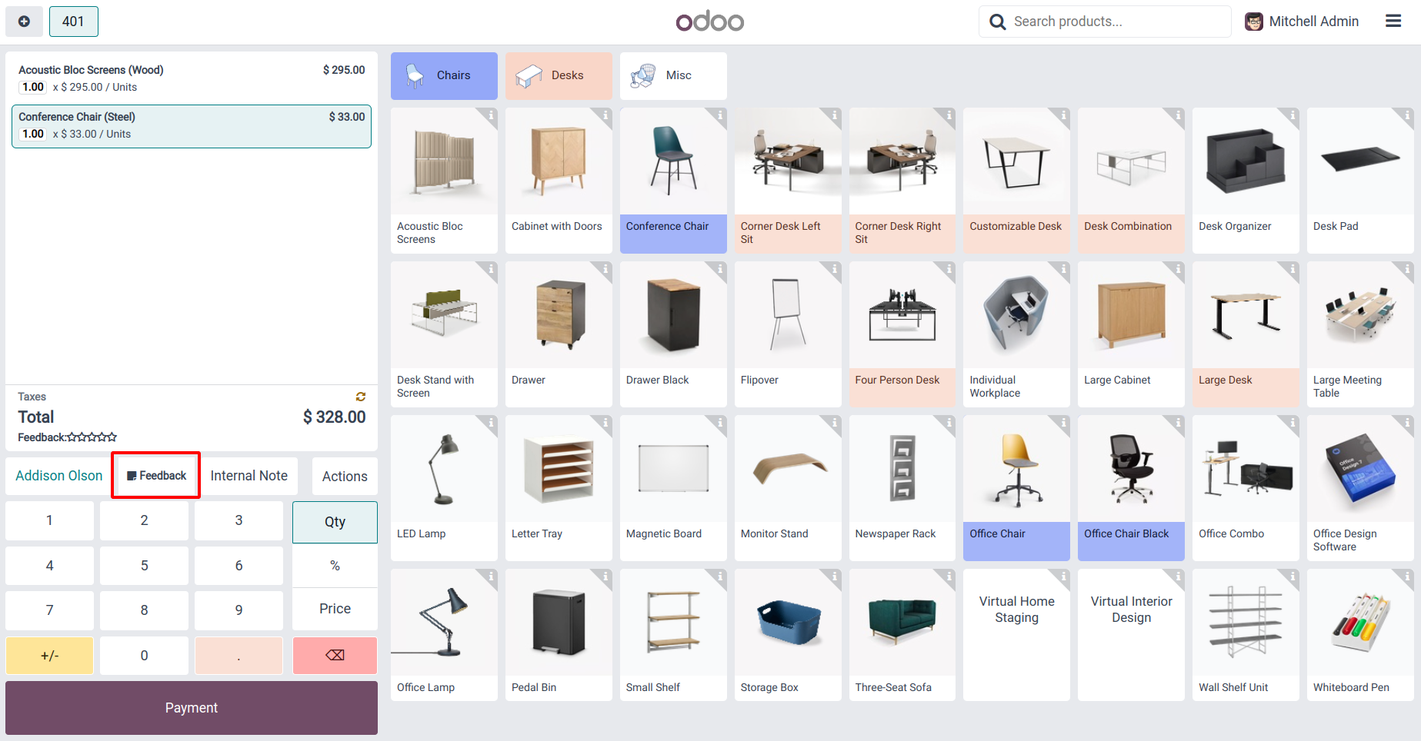Click the Payment button
This screenshot has width=1421, height=741.
(x=192, y=708)
